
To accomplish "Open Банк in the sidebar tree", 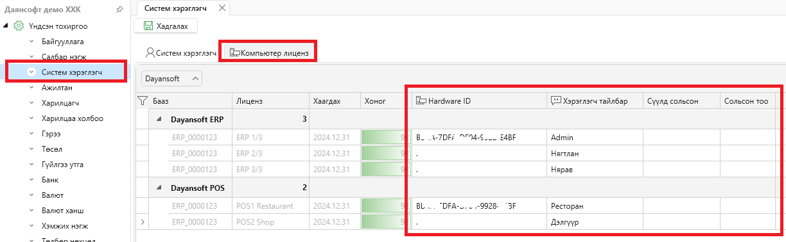I will click(50, 179).
